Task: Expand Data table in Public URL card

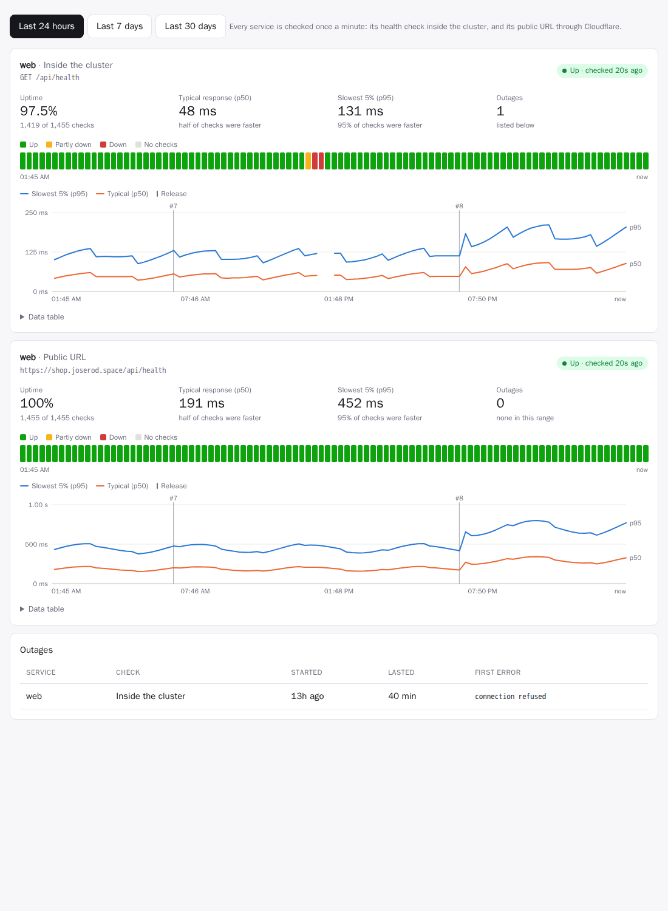Action: click(42, 609)
